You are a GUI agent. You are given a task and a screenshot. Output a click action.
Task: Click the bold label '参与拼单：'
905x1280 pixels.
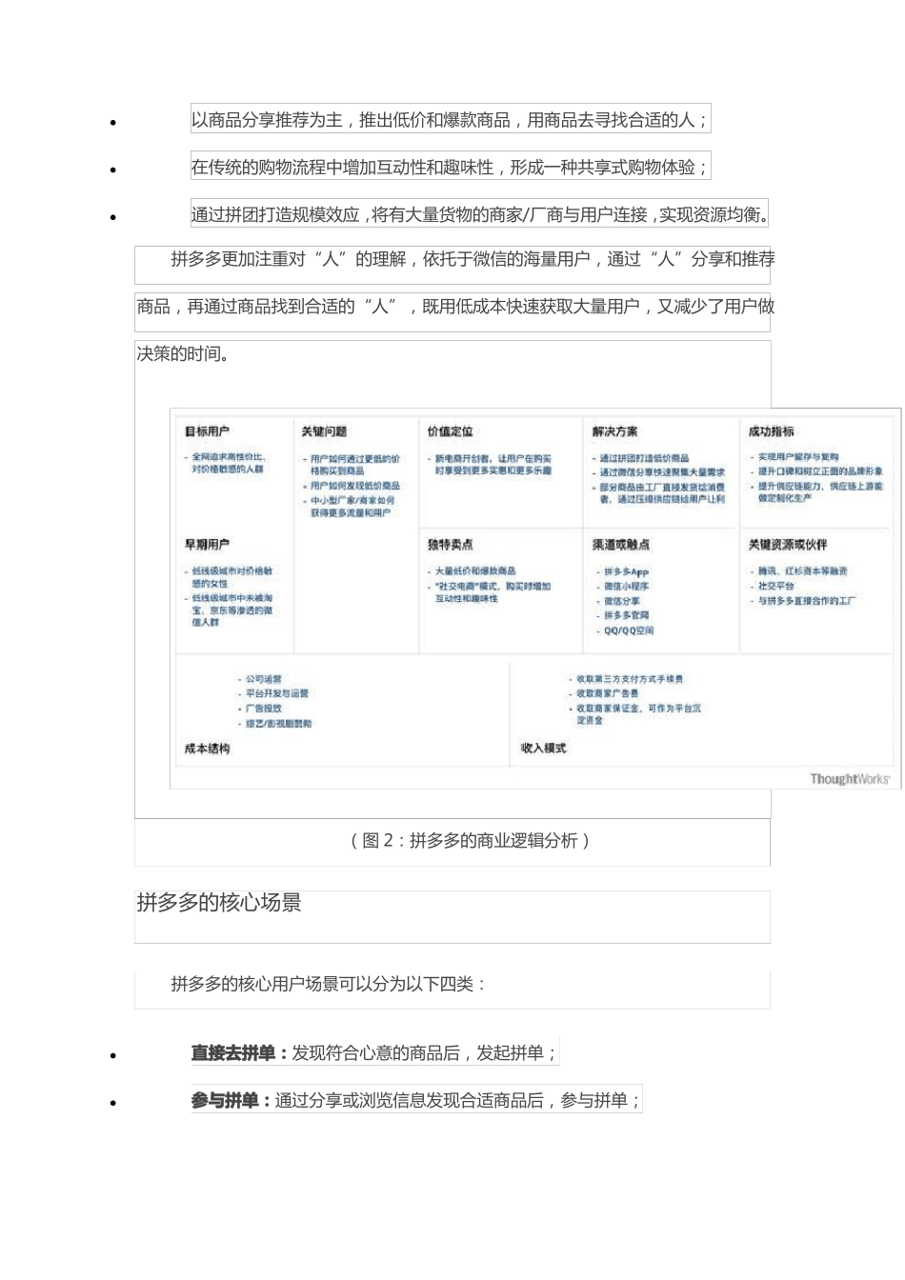coord(232,1101)
